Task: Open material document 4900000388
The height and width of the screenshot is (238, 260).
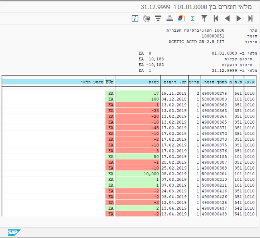Action: tap(214, 168)
